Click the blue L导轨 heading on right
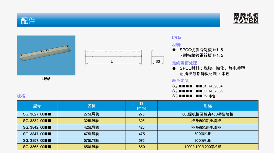 click(176, 38)
